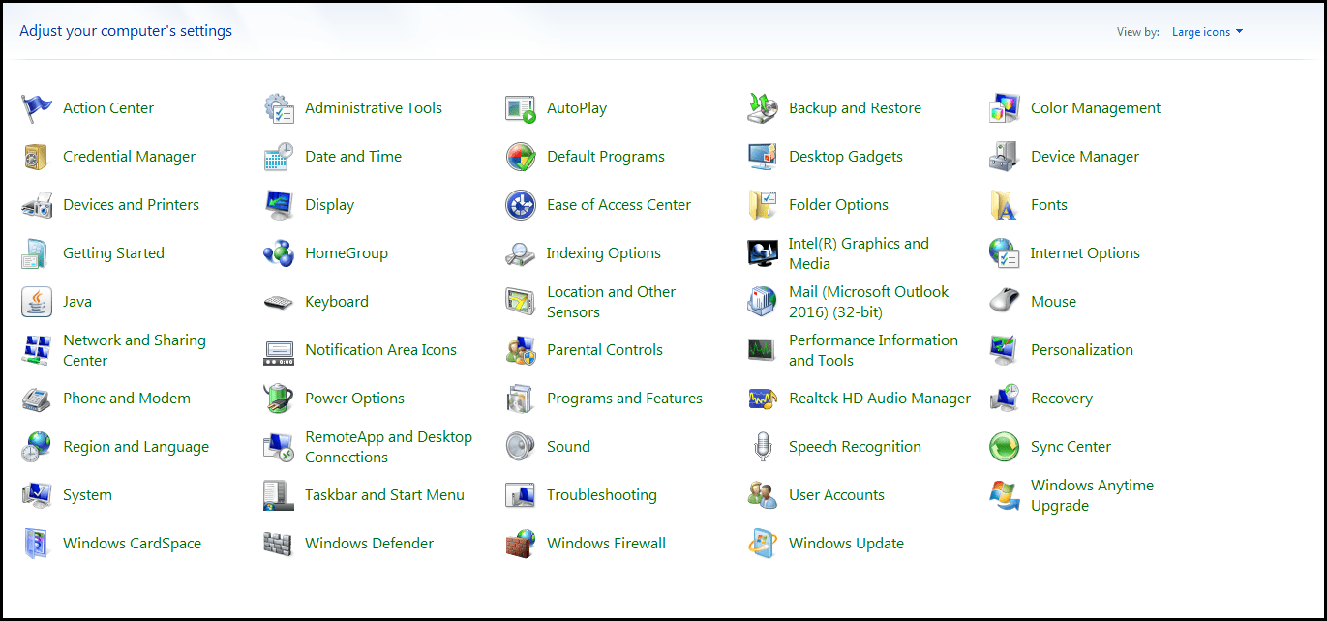Open the Mouse icon
This screenshot has width=1327, height=621.
pyautogui.click(x=1005, y=302)
